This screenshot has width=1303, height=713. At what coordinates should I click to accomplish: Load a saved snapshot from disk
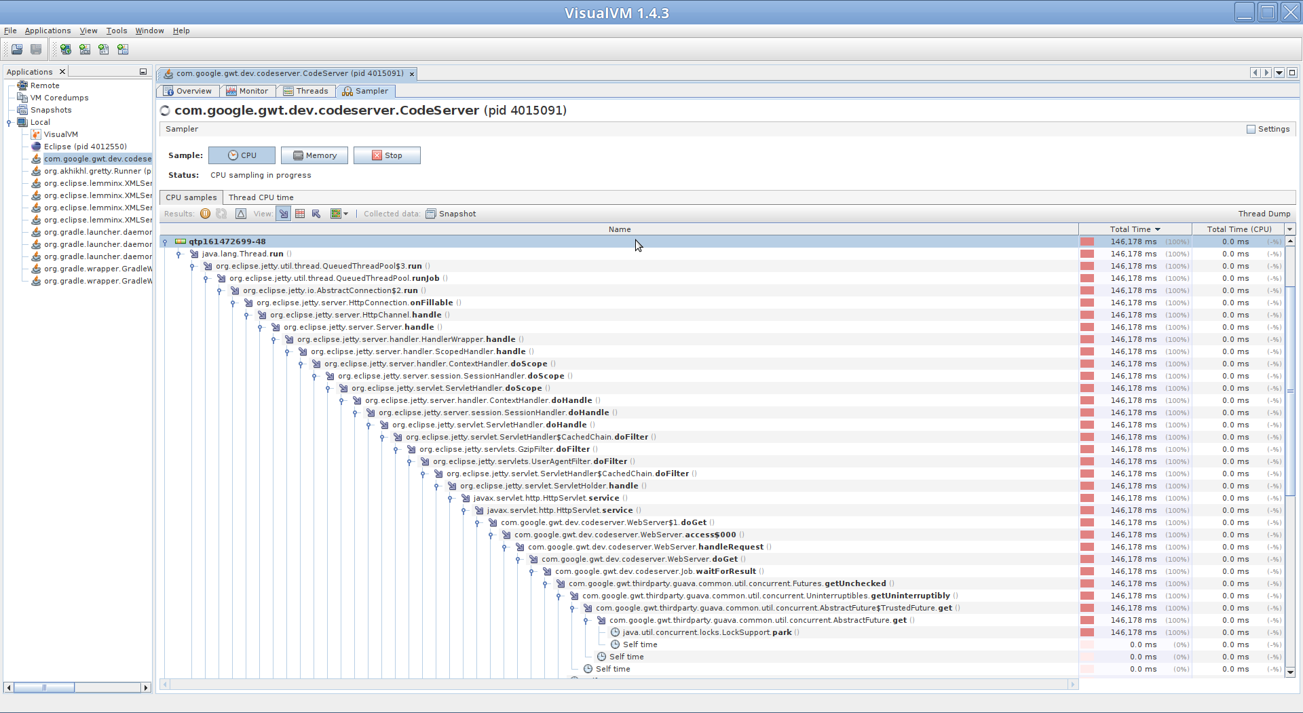16,49
